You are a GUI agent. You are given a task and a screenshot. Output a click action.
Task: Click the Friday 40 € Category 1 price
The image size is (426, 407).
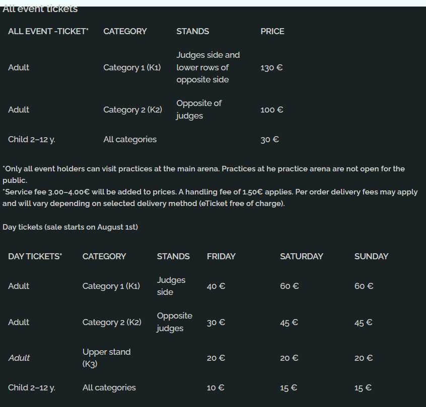point(216,286)
